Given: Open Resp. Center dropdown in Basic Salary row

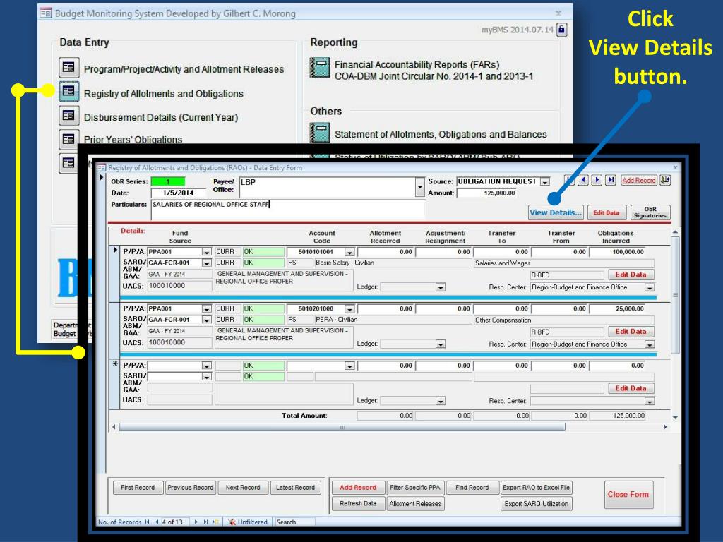Looking at the screenshot, I should tap(650, 287).
